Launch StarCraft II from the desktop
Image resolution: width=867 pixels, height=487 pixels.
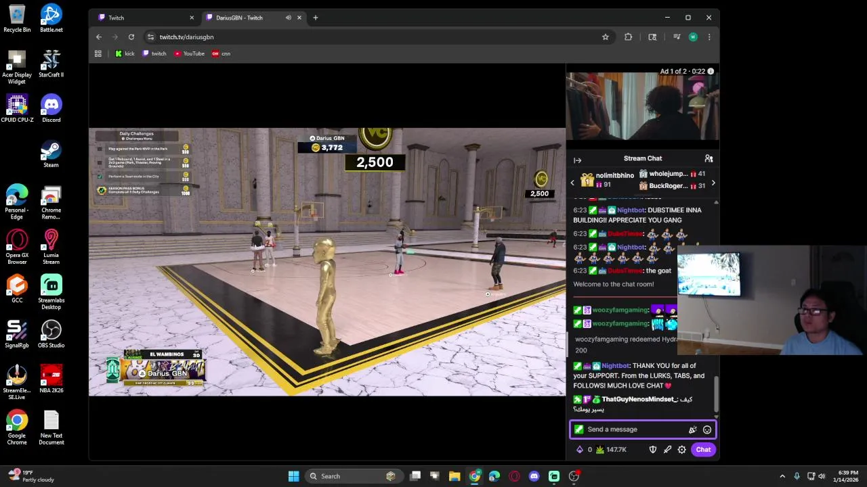coord(51,64)
